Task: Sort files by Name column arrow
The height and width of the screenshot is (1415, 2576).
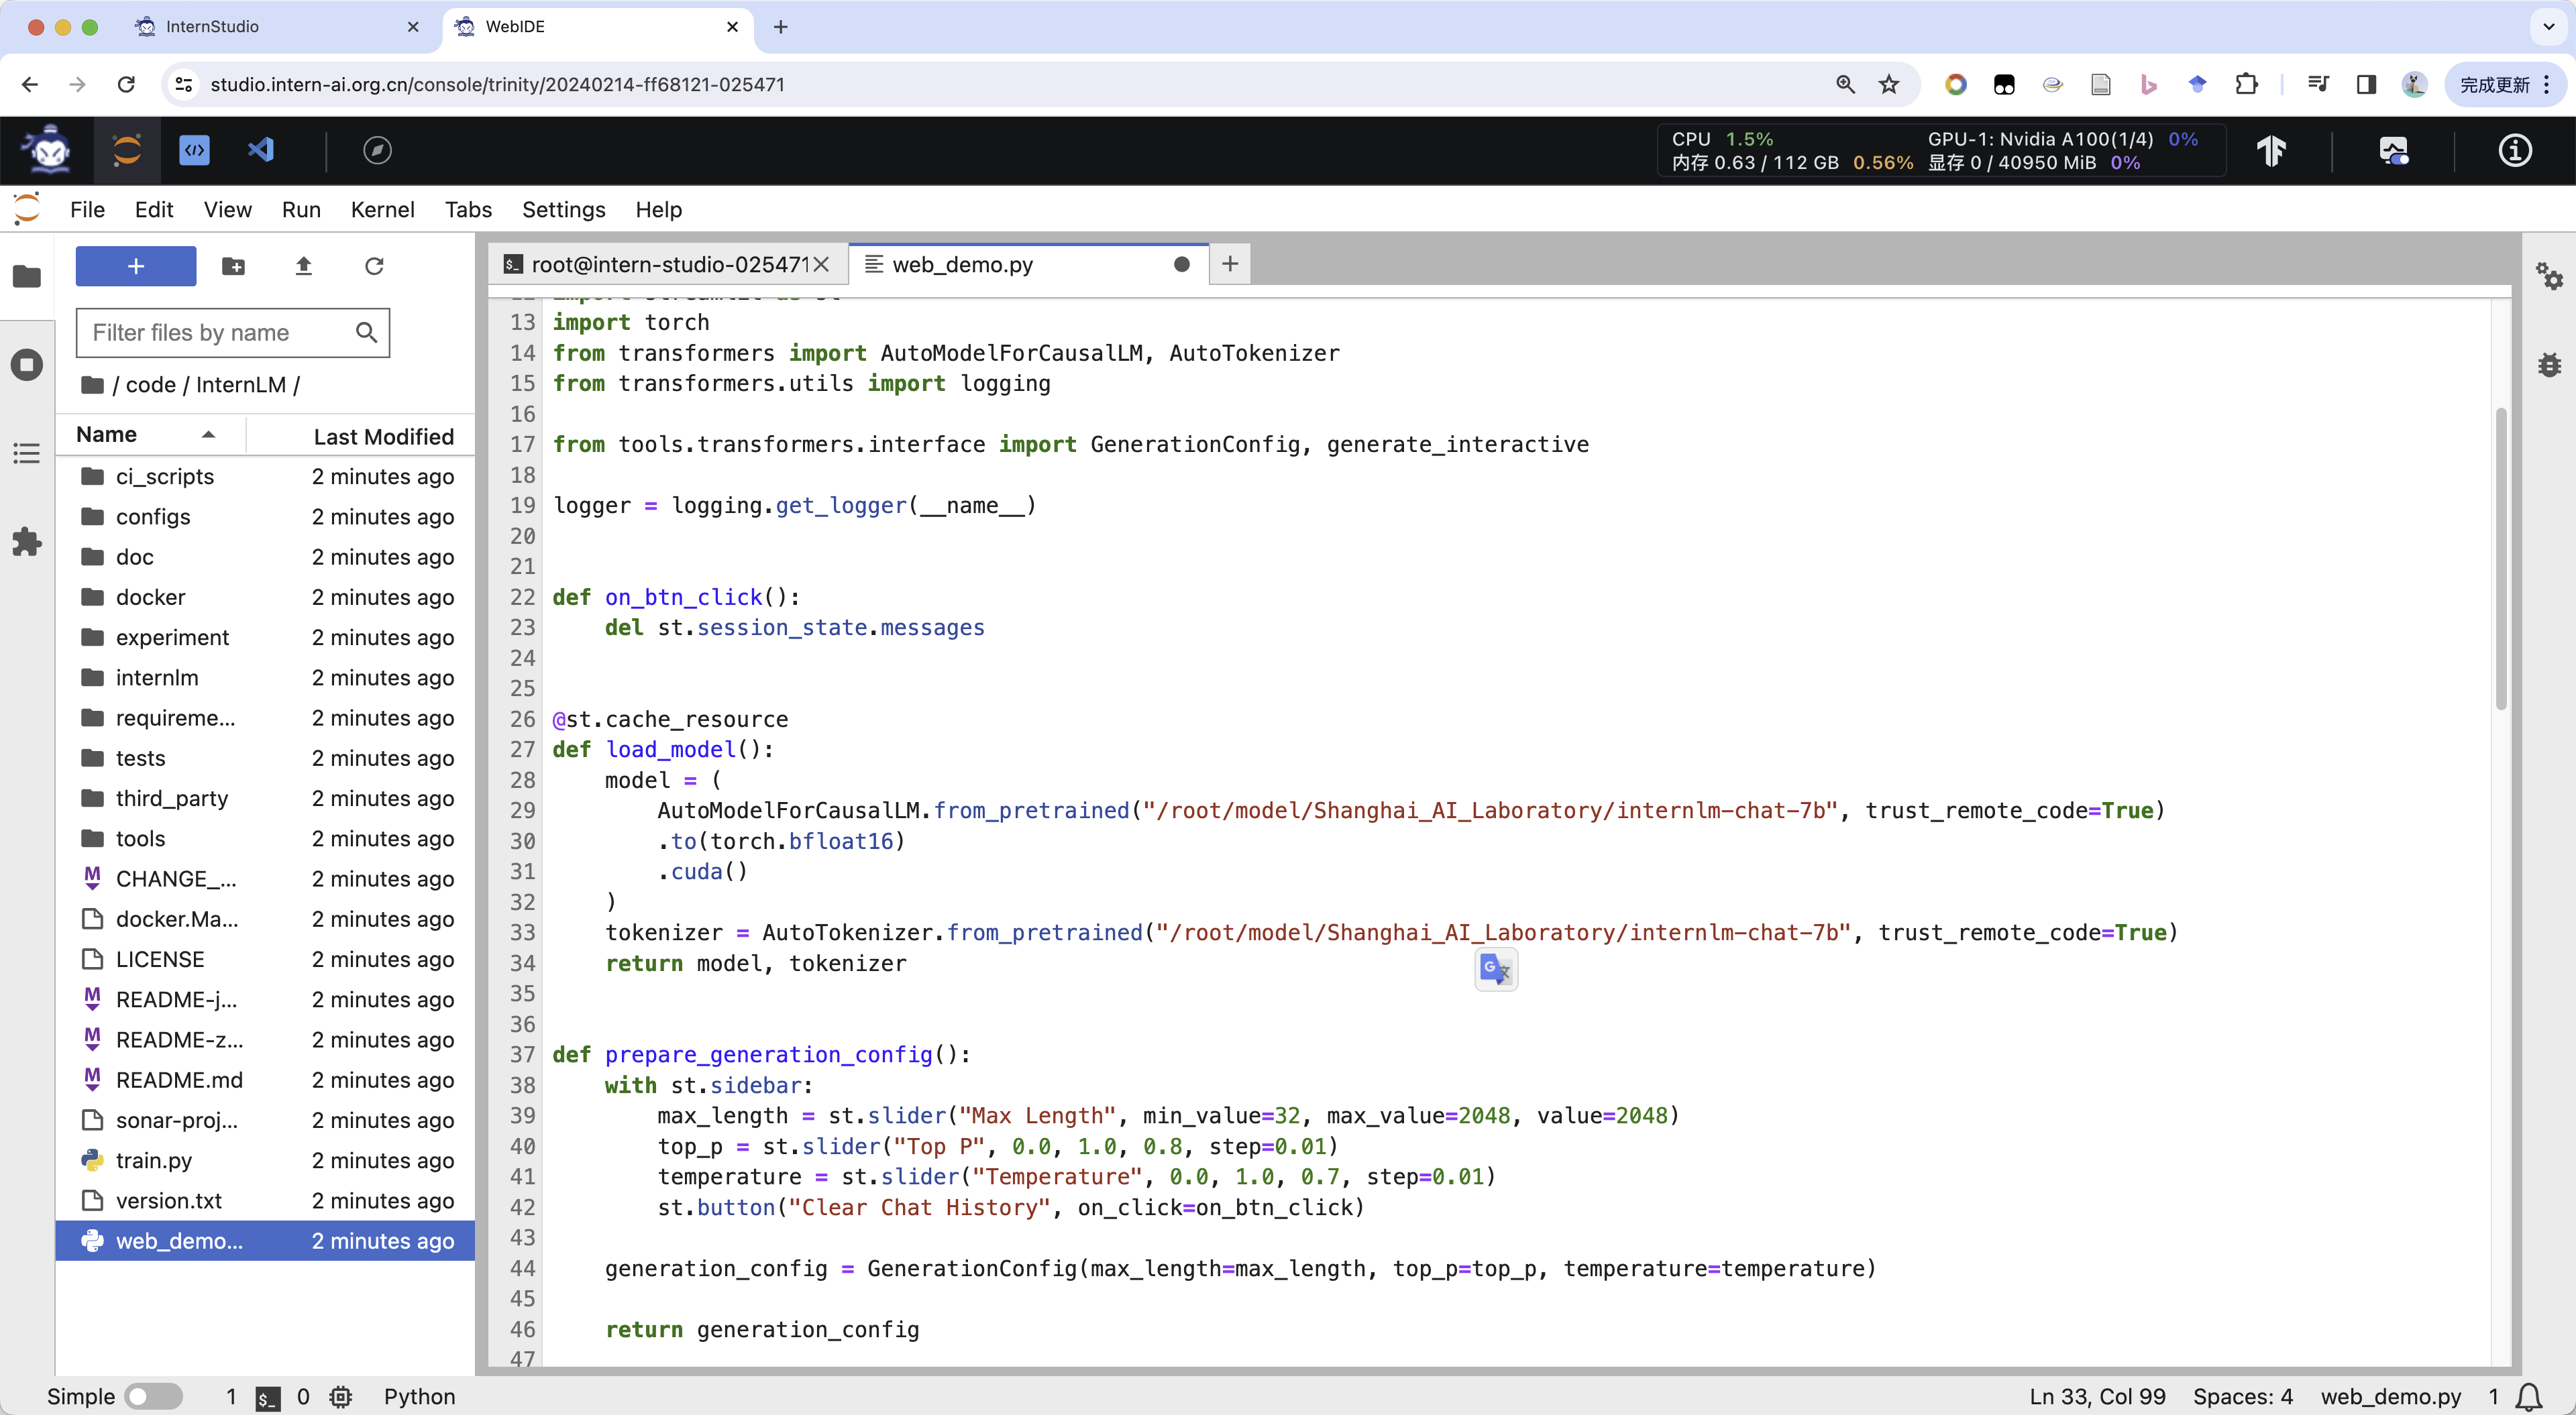Action: click(x=208, y=435)
